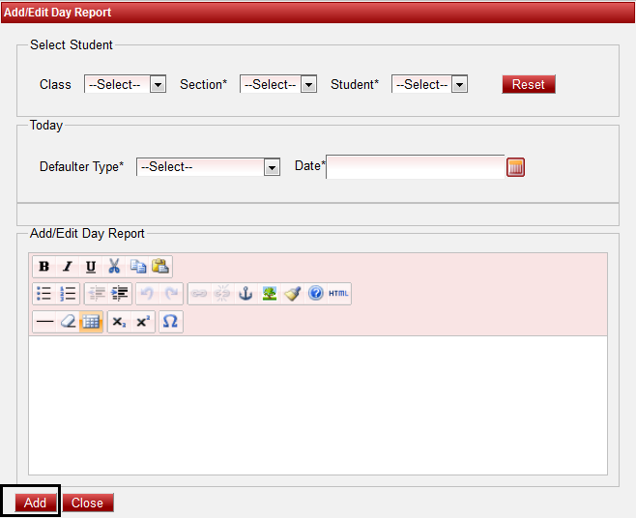Viewport: 636px width, 518px height.
Task: Toggle underline formatting
Action: pos(91,267)
